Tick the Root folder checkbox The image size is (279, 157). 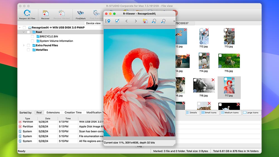[x=28, y=32]
